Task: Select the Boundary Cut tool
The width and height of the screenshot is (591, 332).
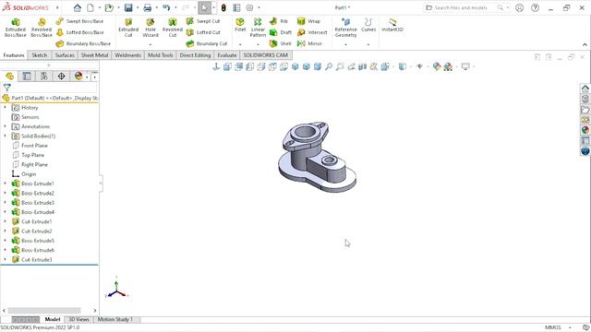Action: point(207,43)
